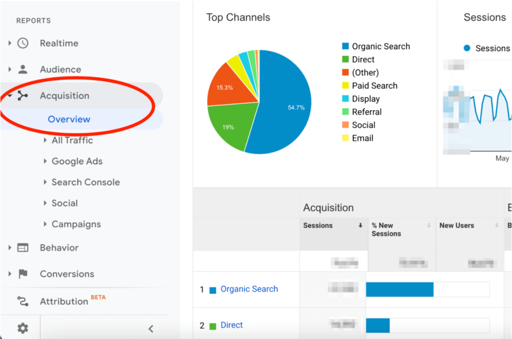Viewport: 512px width, 339px height.
Task: Click the Acquisition branching arrows icon
Action: 23,95
